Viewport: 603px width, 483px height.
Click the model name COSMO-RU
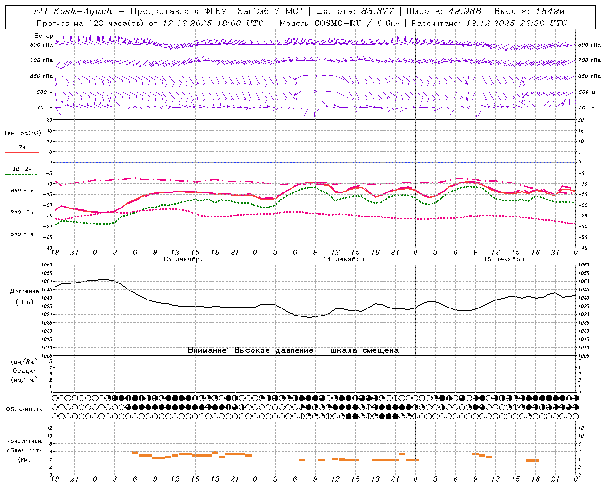click(x=338, y=23)
